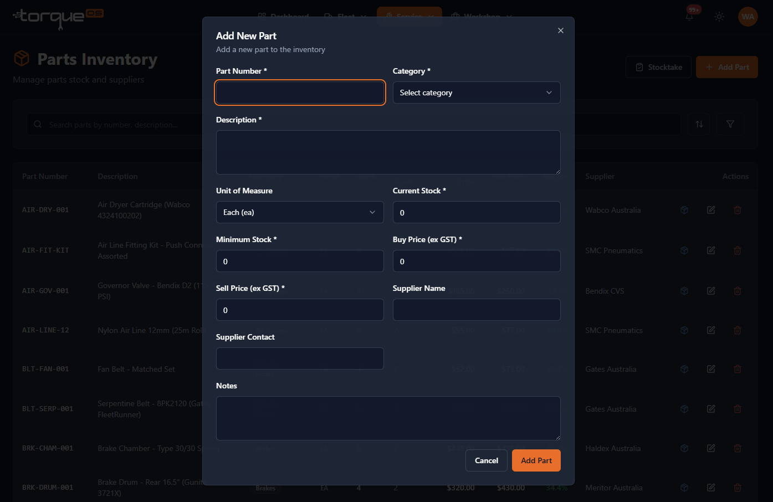
Task: Edit the AIR-FIT-KIT part
Action: click(x=711, y=250)
